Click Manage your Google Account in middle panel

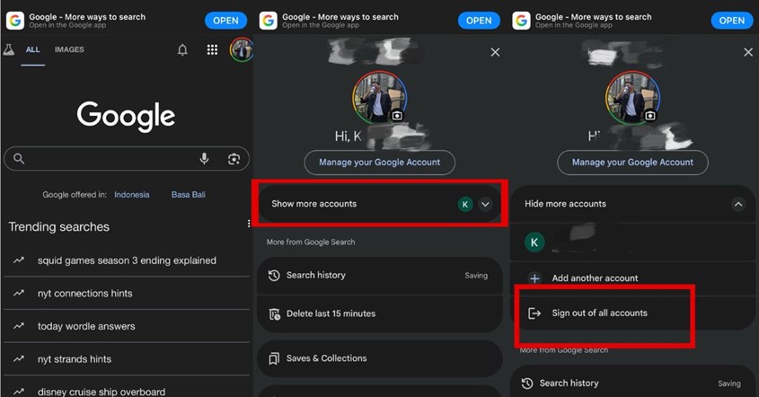(x=379, y=163)
